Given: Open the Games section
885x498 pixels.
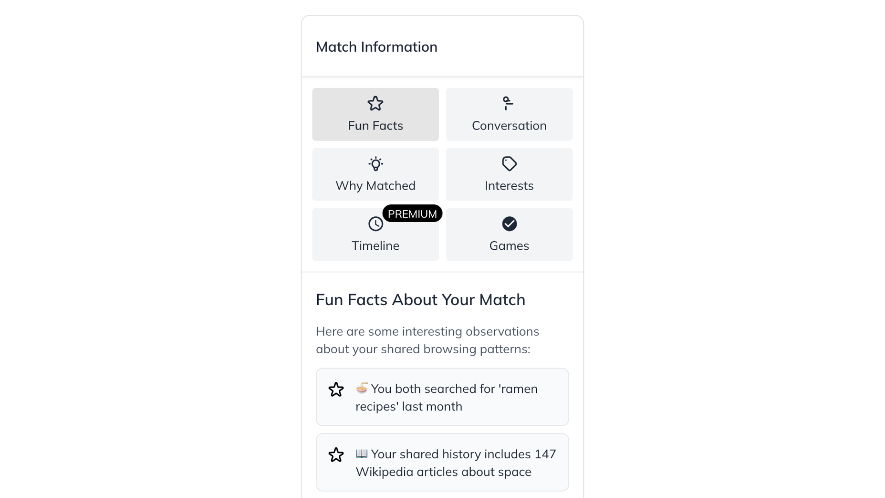Looking at the screenshot, I should coord(508,234).
